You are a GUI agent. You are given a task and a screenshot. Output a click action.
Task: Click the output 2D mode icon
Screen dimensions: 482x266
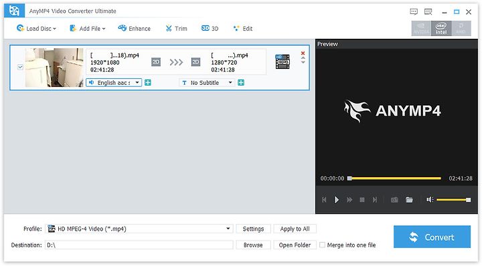point(195,62)
